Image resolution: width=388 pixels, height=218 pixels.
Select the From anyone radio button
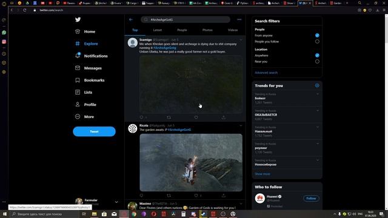(317, 35)
